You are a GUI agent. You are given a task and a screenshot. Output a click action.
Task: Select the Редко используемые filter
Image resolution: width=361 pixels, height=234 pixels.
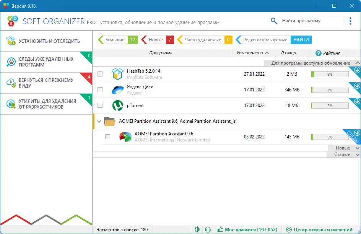[x=263, y=40]
